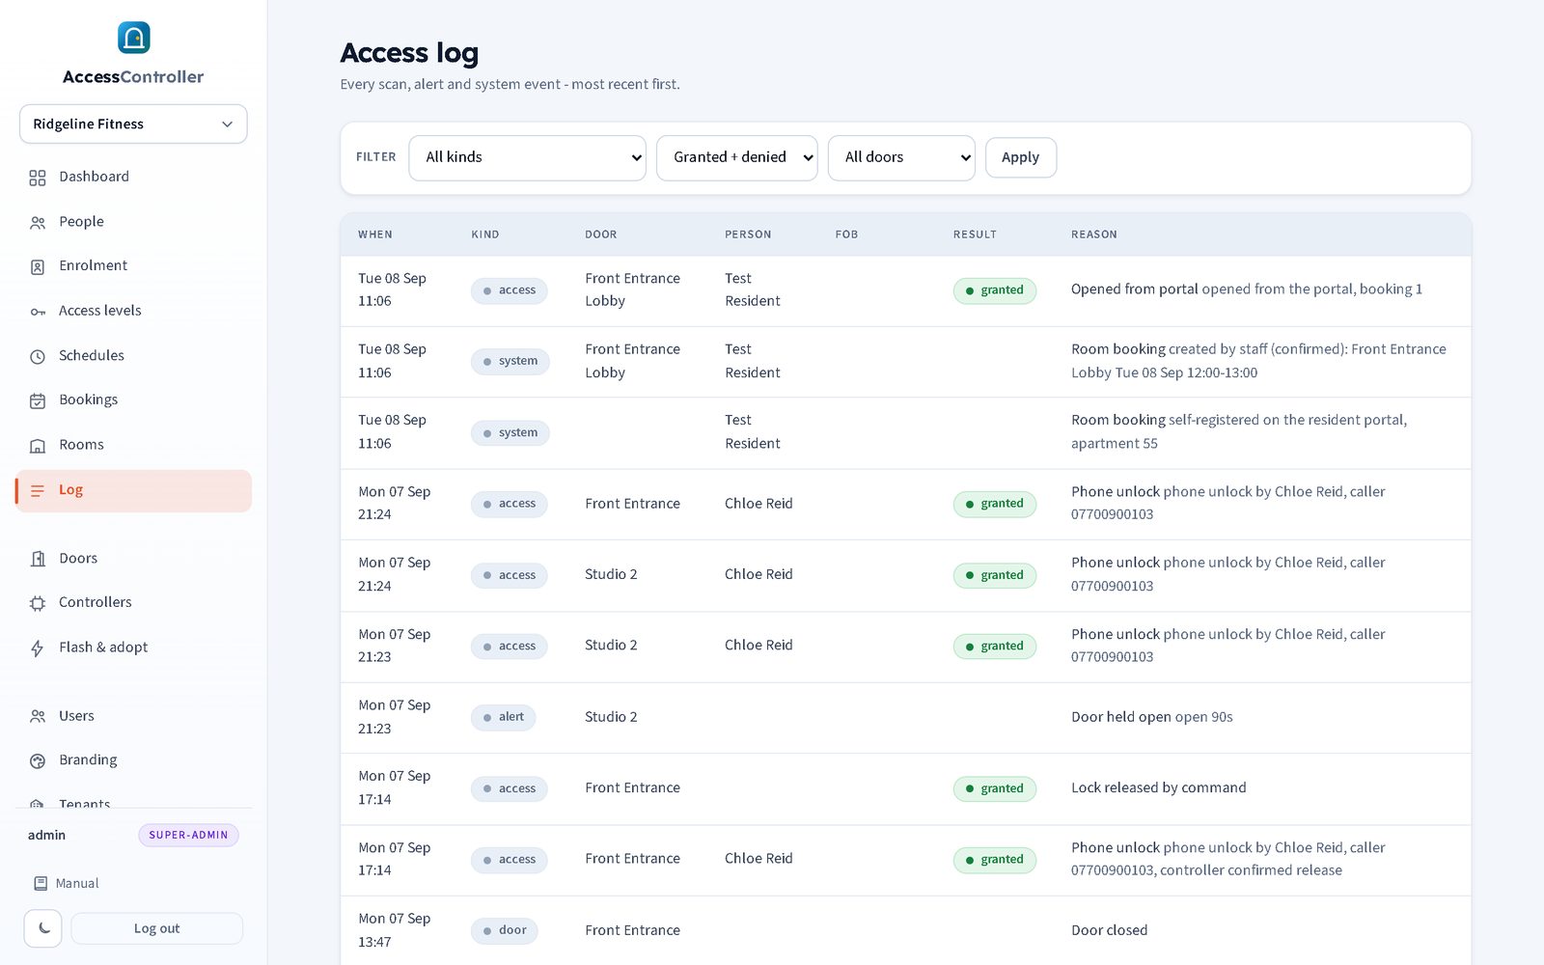1544x965 pixels.
Task: Click the Schedules clock icon
Action: [x=38, y=356]
